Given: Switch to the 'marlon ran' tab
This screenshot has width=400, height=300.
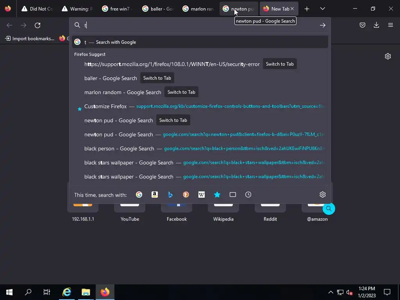Looking at the screenshot, I should click(x=199, y=9).
